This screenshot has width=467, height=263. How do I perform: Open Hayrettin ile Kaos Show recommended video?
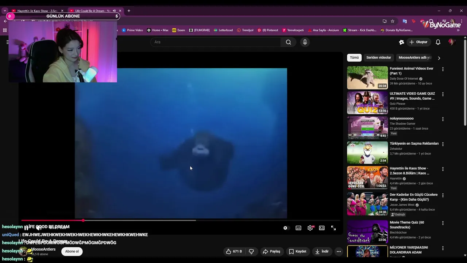(x=367, y=178)
